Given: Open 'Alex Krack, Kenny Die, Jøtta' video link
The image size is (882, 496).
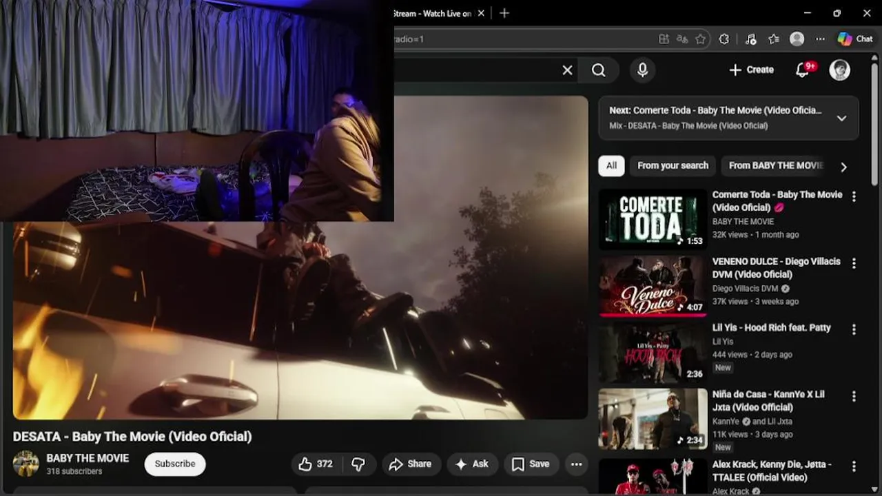Looking at the screenshot, I should coord(772,471).
